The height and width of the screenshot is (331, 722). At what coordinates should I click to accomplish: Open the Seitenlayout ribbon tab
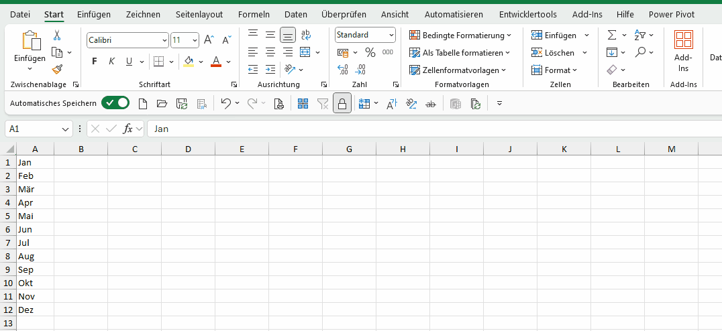199,14
